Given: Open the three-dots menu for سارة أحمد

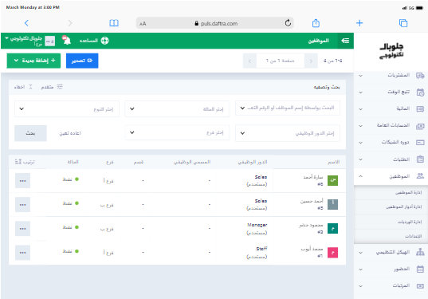Looking at the screenshot, I should [22, 180].
